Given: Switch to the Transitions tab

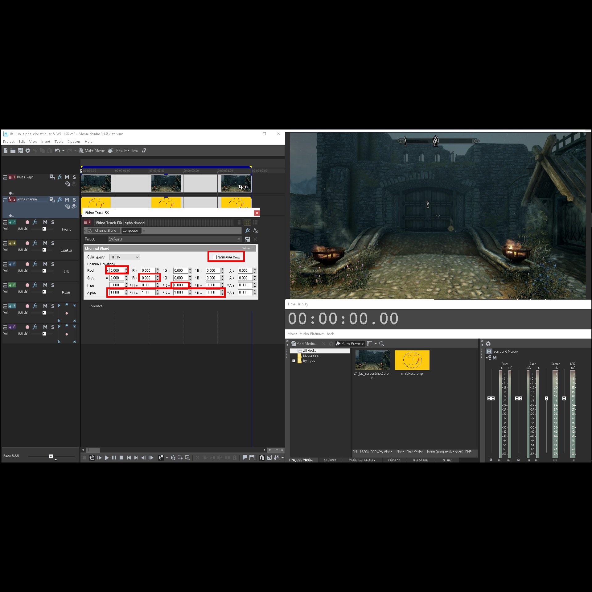Looking at the screenshot, I should 420,460.
